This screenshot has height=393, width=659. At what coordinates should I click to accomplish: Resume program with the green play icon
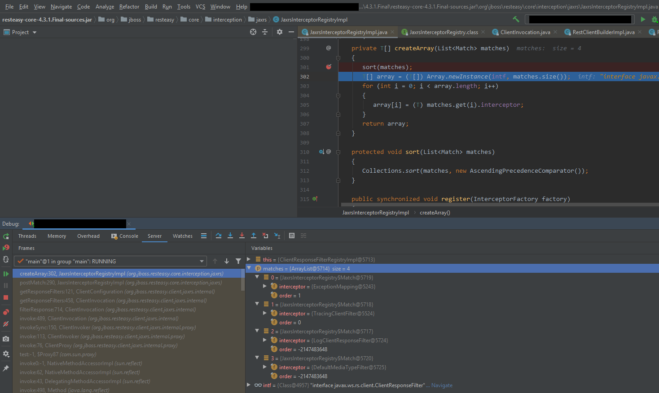(x=6, y=274)
